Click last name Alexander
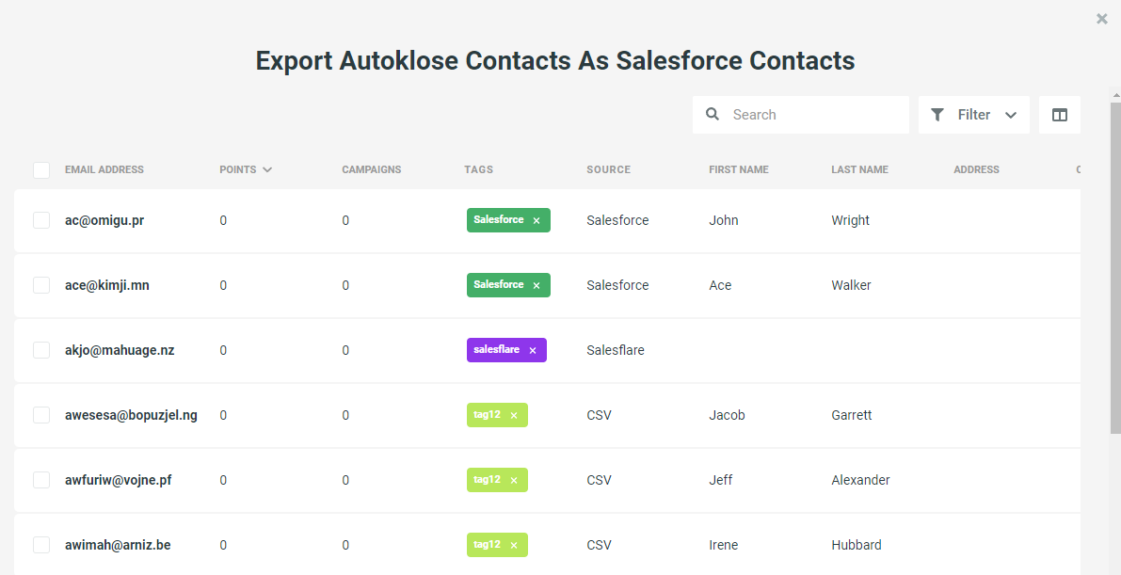Image resolution: width=1121 pixels, height=575 pixels. click(x=861, y=480)
